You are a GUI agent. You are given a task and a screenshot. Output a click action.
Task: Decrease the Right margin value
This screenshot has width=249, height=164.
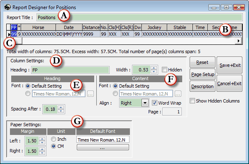42,153
